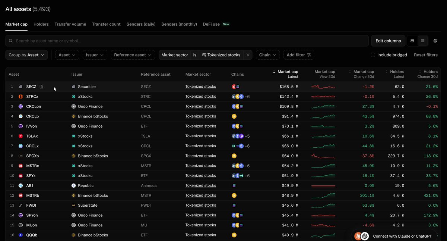Click the +6 chains badge in STRCx row
Image resolution: width=447 pixels, height=241 pixels.
[247, 97]
